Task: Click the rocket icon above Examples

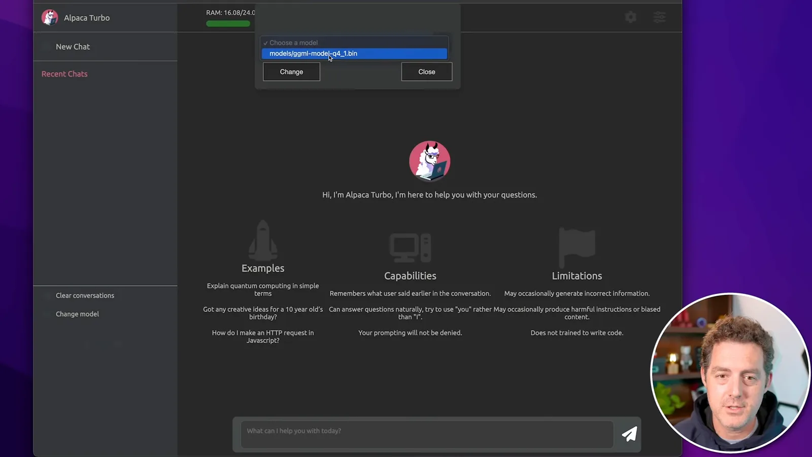Action: click(x=263, y=240)
